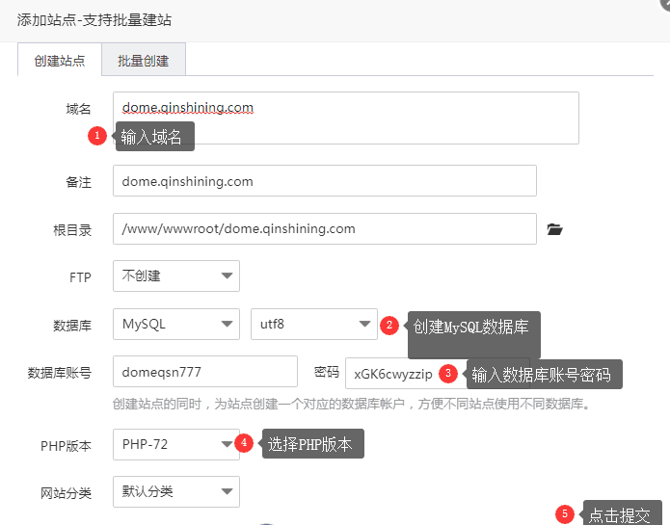Viewport: 670px width, 525px height.
Task: Click the 数据库账号 input with domeqsn777
Action: (x=205, y=372)
